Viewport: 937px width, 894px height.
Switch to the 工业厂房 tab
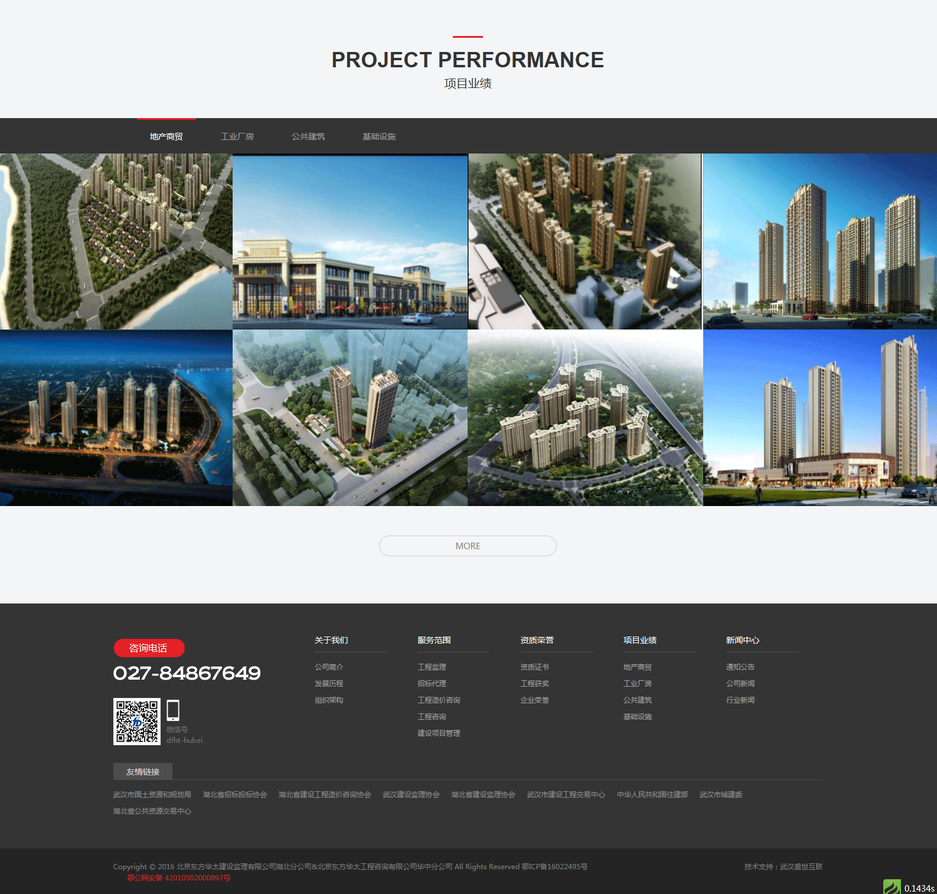237,136
